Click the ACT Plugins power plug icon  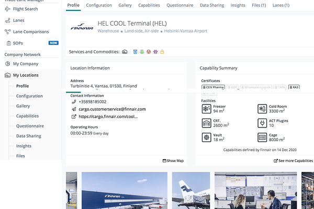(262, 123)
